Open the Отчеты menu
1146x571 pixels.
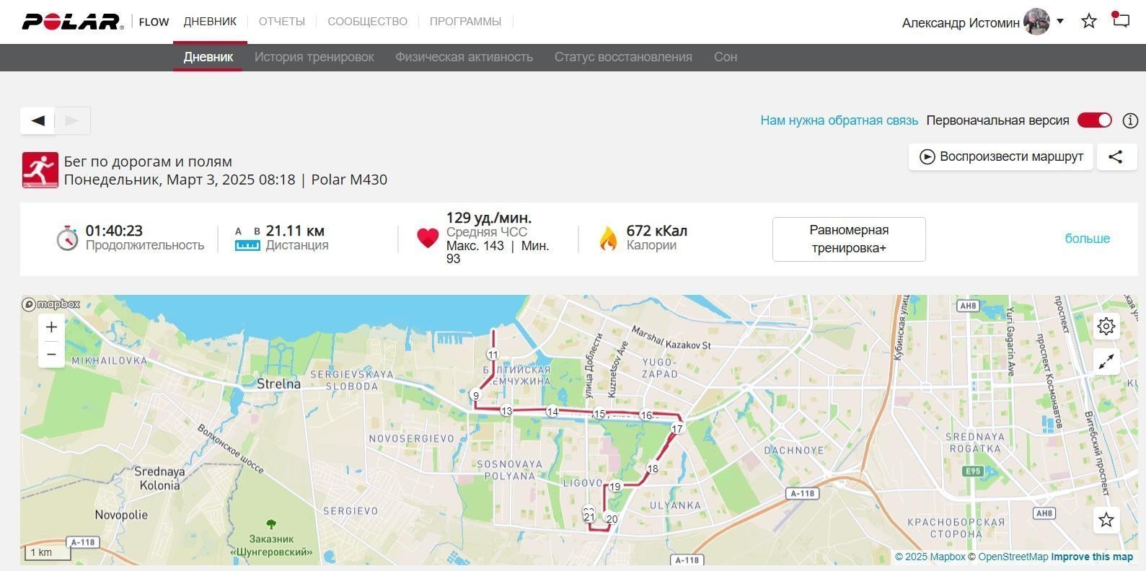282,22
